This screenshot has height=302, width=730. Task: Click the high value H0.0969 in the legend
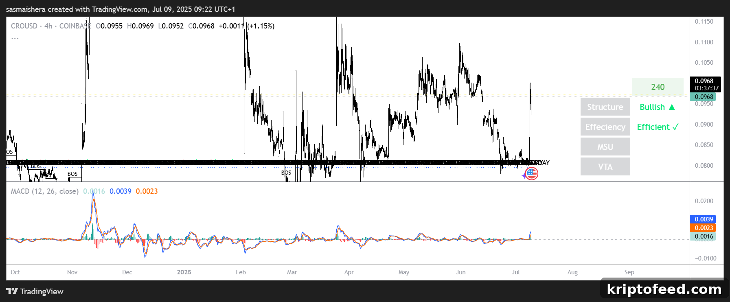pyautogui.click(x=140, y=26)
